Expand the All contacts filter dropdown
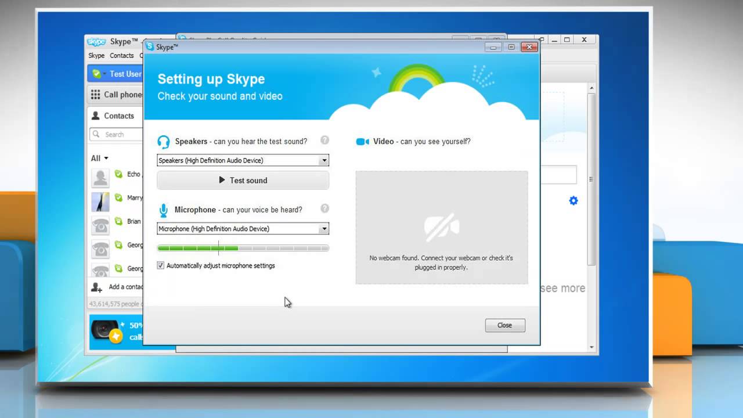The height and width of the screenshot is (418, 743). coord(100,158)
